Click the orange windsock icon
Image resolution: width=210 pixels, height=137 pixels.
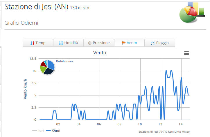pyautogui.click(x=123, y=43)
